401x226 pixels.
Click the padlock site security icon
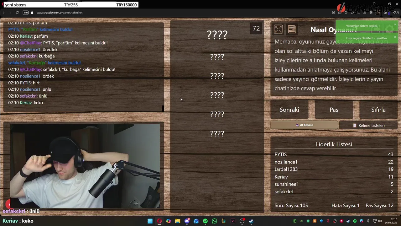coord(32,13)
